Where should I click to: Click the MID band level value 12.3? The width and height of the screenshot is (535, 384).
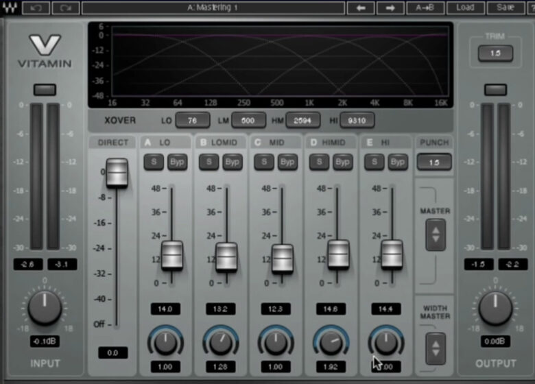tap(276, 309)
